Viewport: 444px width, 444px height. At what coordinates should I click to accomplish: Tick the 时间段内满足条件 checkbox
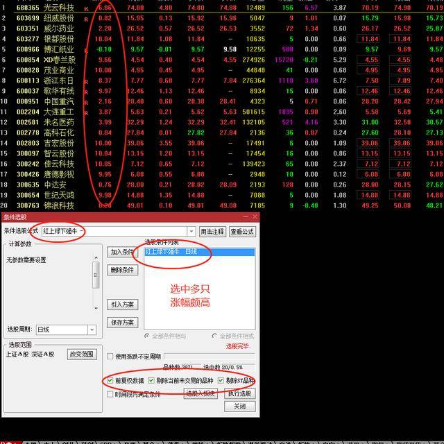(110, 394)
